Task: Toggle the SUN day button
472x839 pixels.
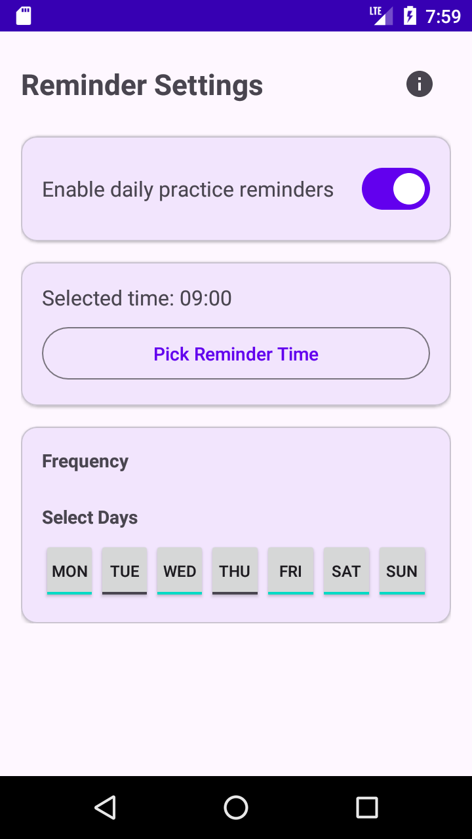Action: tap(402, 571)
